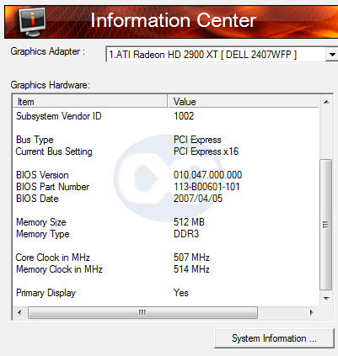Select the Current Bus Setting row
Viewport: 338px width, 356px height.
[x=166, y=151]
